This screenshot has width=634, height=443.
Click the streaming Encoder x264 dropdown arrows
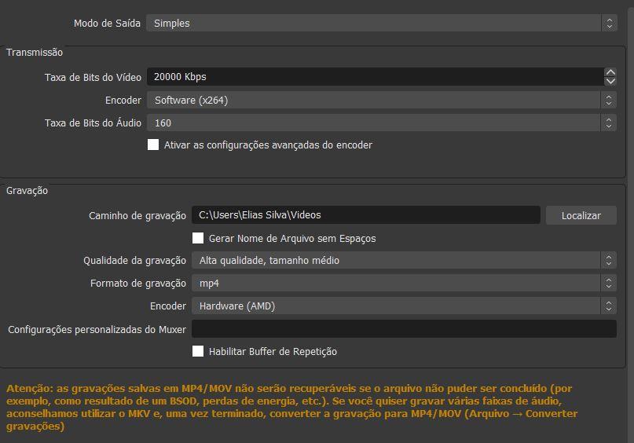pos(609,100)
